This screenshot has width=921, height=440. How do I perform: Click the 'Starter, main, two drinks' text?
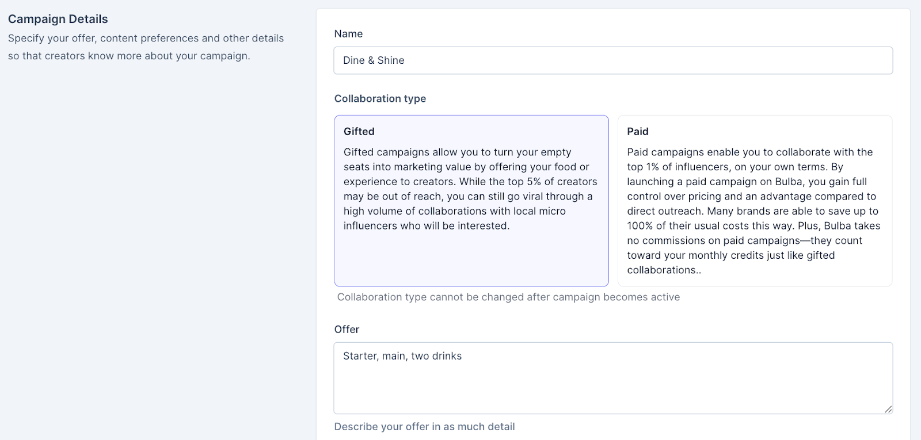pyautogui.click(x=402, y=356)
